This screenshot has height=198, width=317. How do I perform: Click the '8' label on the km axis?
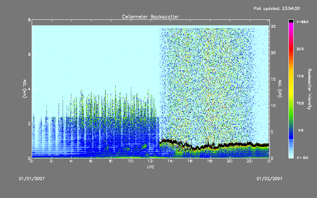coord(29,20)
